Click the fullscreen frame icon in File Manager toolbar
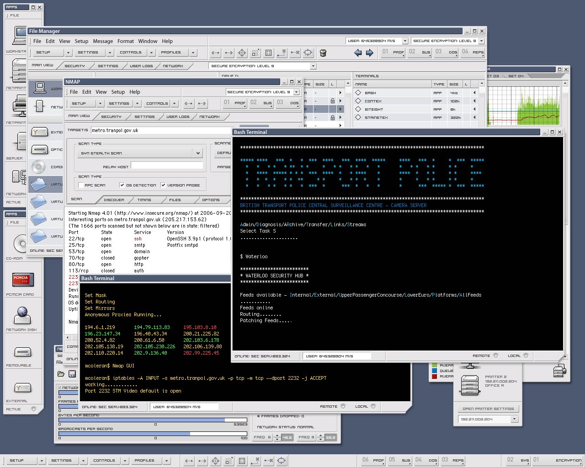 (x=269, y=53)
